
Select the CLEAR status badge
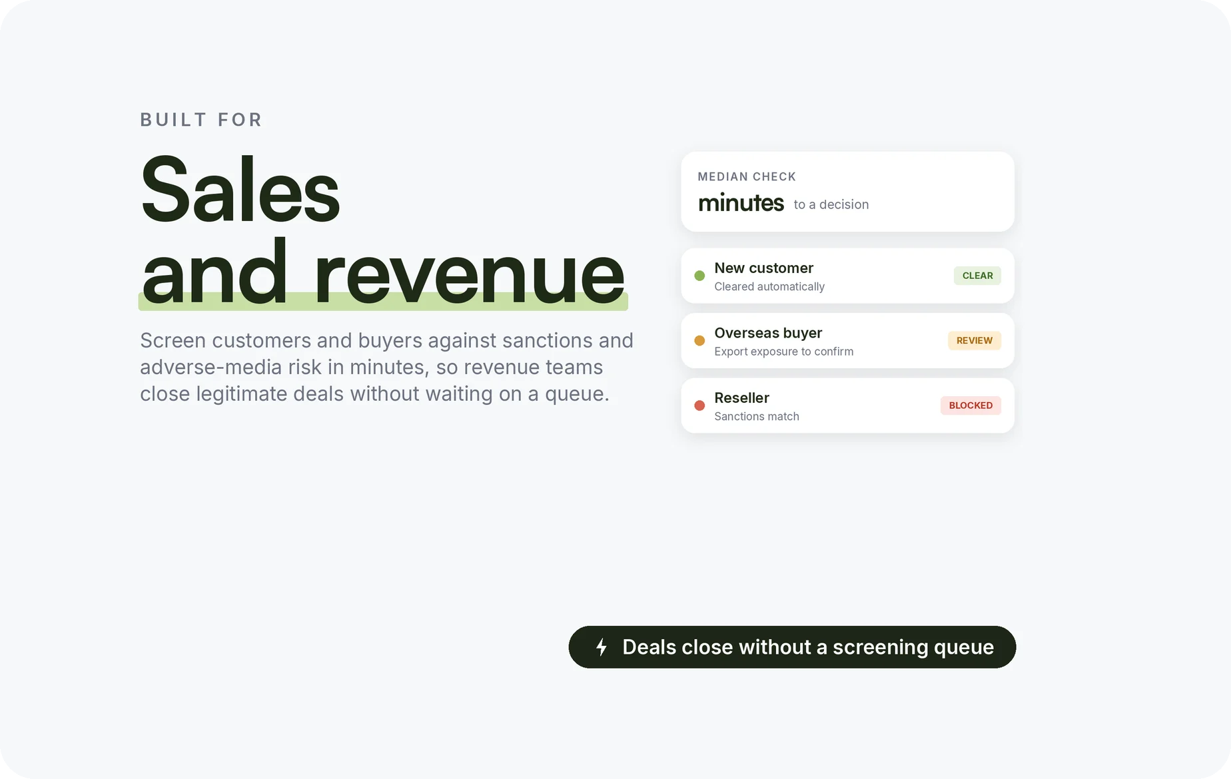[977, 276]
